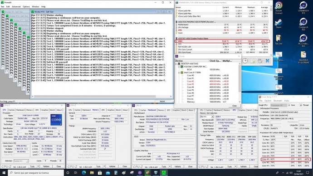The height and width of the screenshot is (176, 313).
Task: Open Tools dropdown arrow in CPU-Z CPU window
Action: (38, 166)
